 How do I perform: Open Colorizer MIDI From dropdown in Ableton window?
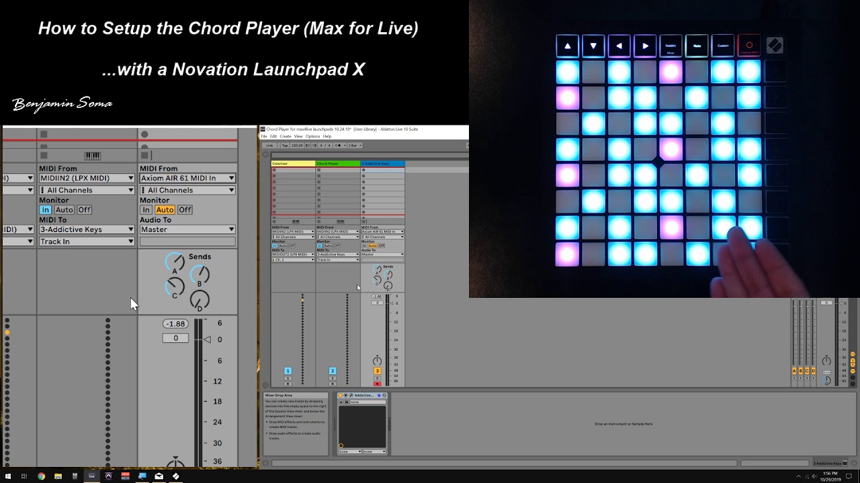[293, 231]
